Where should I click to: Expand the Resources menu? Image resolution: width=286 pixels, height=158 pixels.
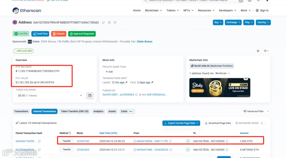(x=206, y=11)
